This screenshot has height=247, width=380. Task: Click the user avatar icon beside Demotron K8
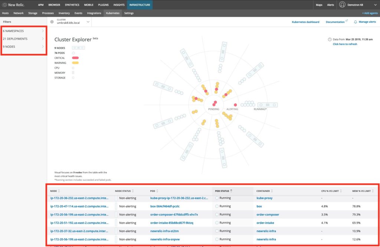(342, 4)
